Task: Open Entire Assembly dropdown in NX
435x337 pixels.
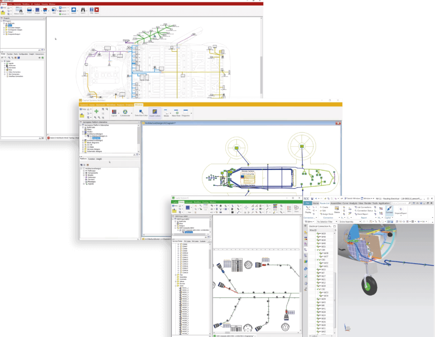Action: point(350,222)
